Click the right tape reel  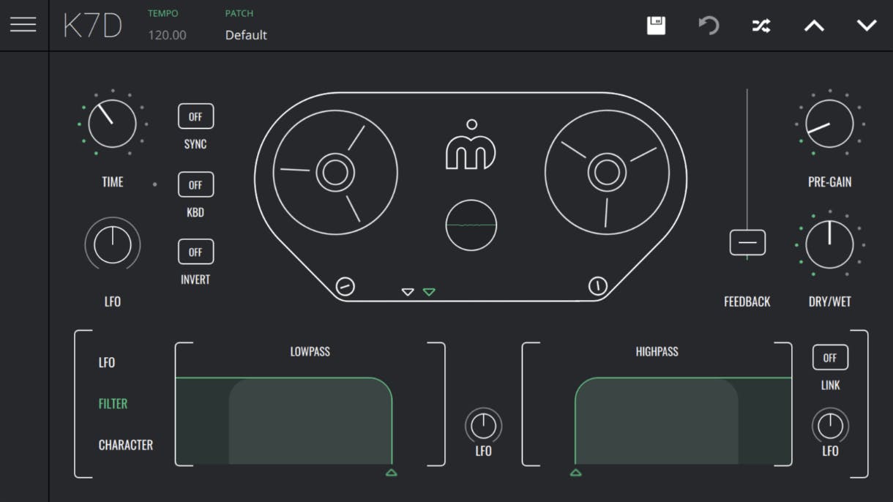608,174
